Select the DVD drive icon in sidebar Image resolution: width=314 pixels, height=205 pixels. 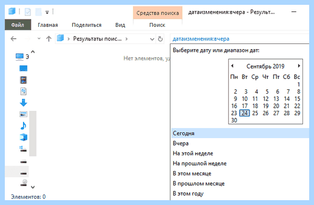[24, 183]
